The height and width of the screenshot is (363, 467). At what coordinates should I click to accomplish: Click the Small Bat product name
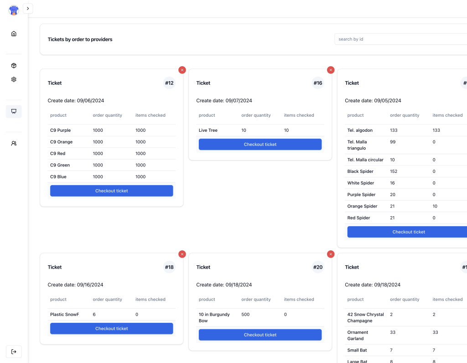357,350
